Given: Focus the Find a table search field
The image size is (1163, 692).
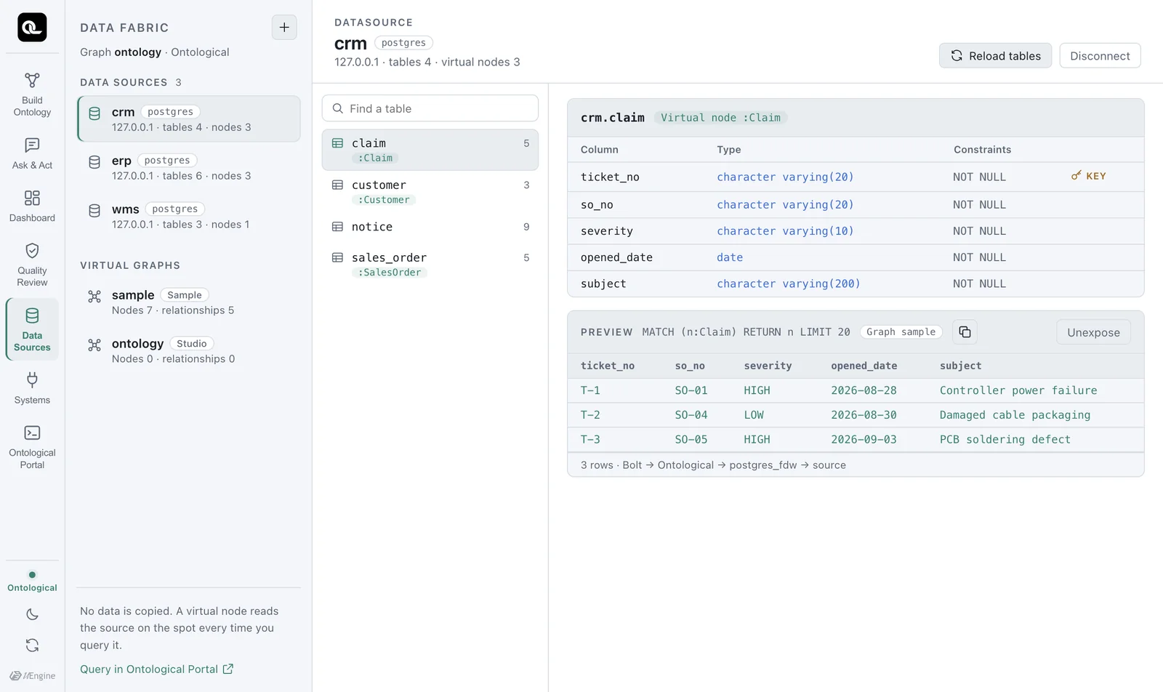Looking at the screenshot, I should 430,108.
